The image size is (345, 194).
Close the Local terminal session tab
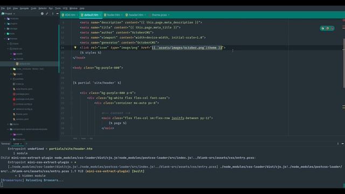point(21,144)
